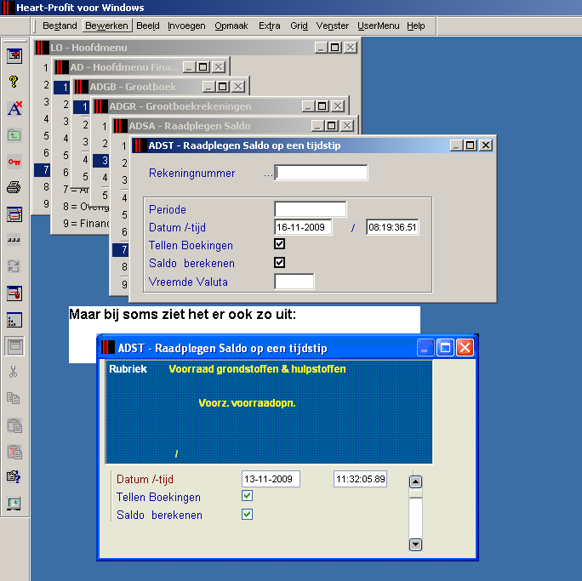Click the window with red arrow toolbar icon
This screenshot has width=582, height=581.
click(x=14, y=55)
